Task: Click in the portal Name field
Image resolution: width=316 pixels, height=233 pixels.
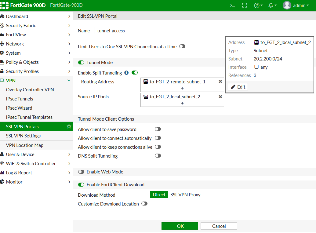Action: 136,31
